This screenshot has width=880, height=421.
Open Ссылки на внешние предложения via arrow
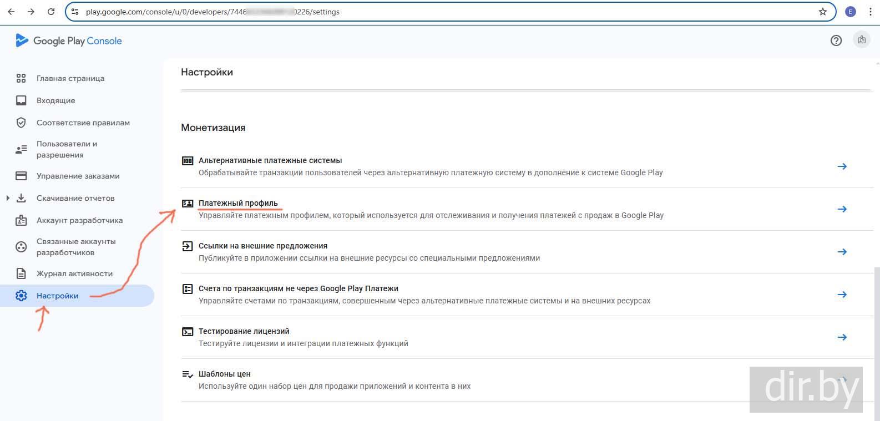[x=842, y=252]
